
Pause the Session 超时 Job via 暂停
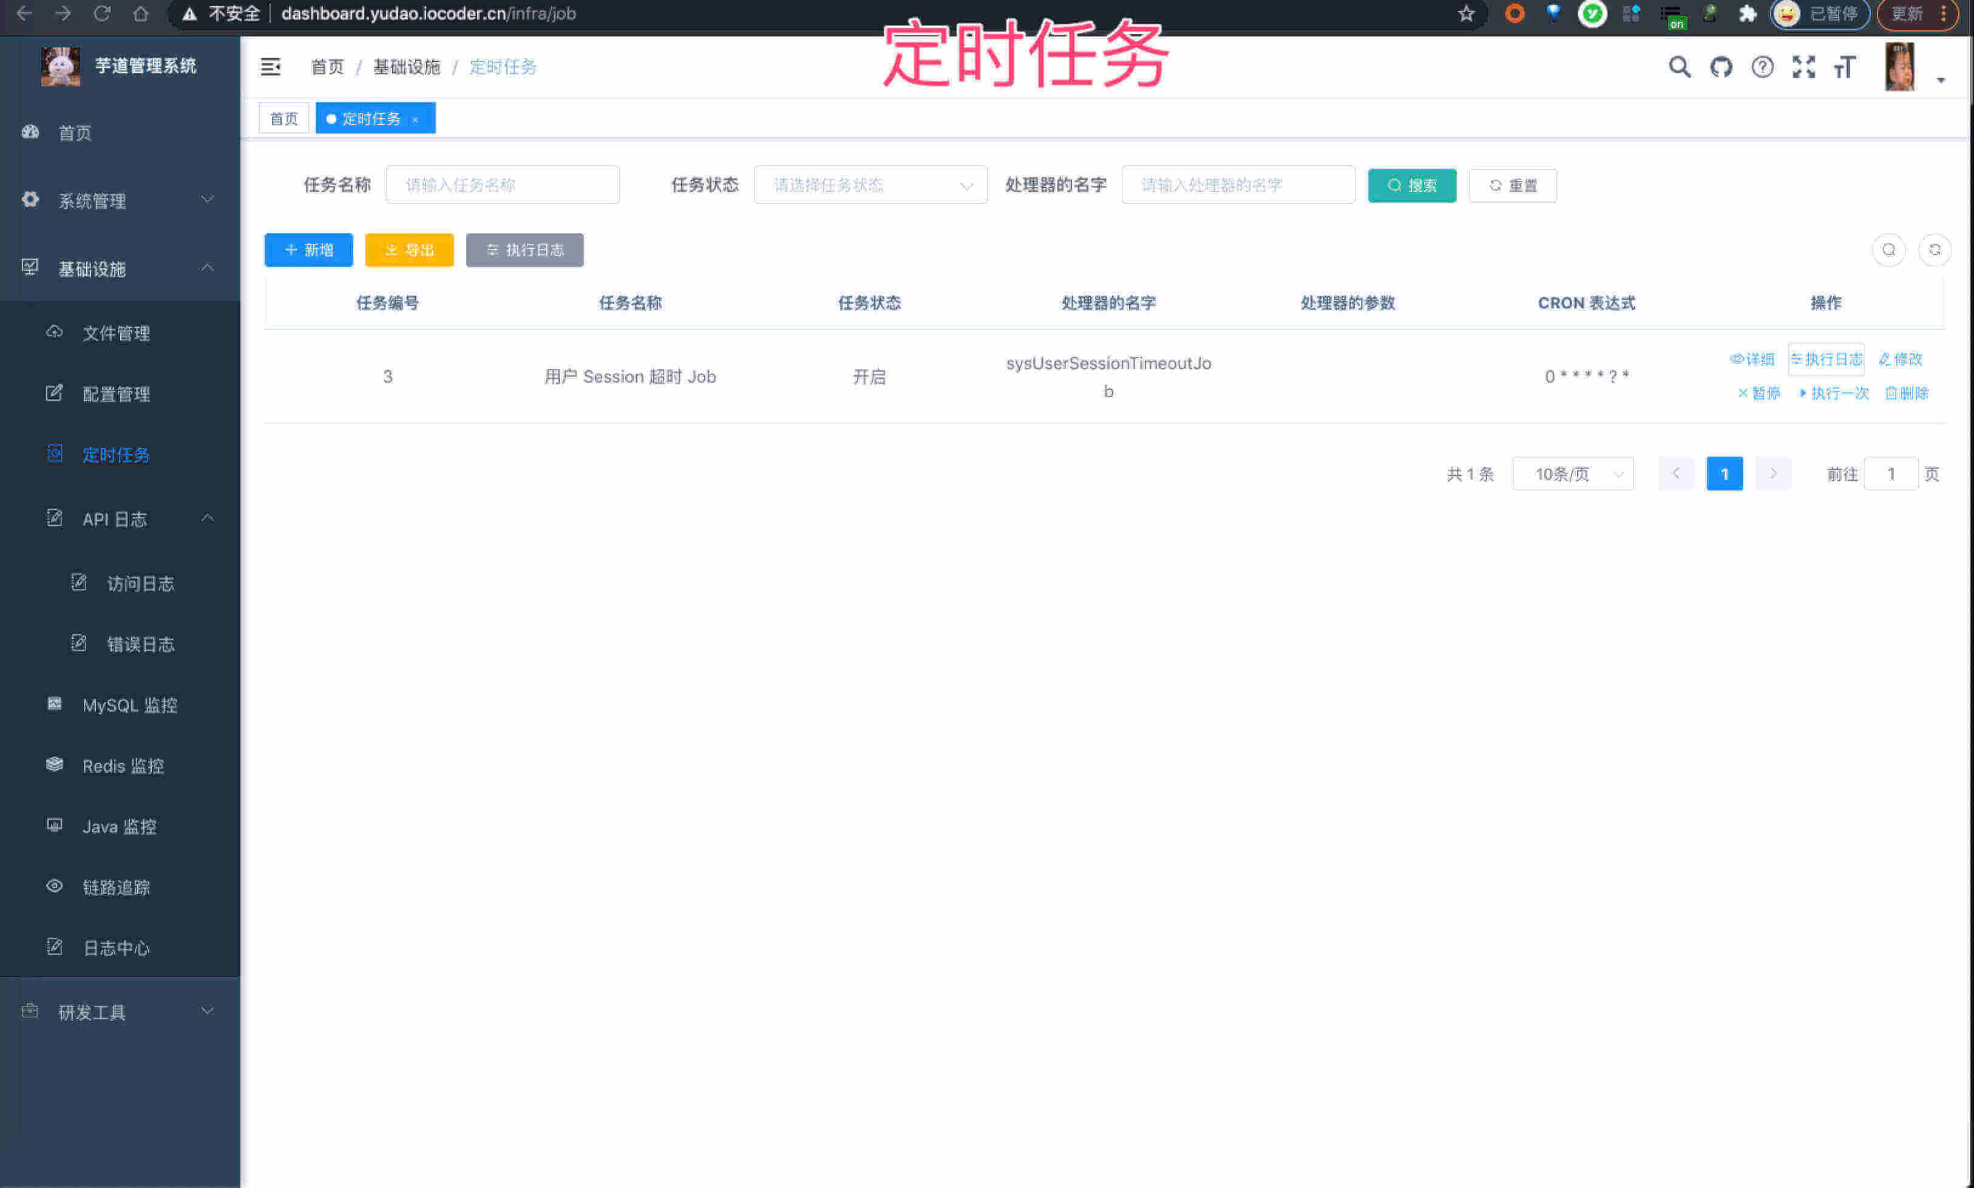click(x=1758, y=393)
